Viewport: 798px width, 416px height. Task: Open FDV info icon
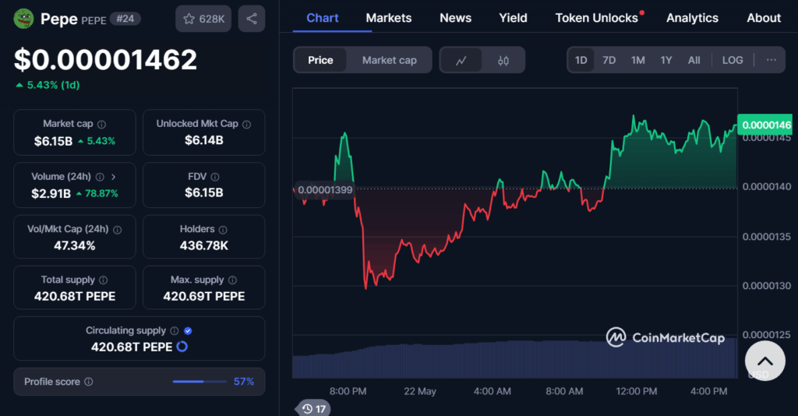pos(215,177)
